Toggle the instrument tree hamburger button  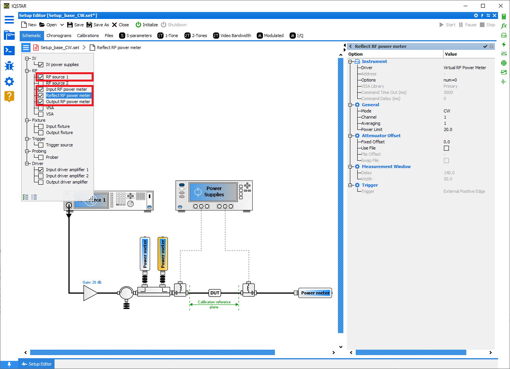pos(26,48)
